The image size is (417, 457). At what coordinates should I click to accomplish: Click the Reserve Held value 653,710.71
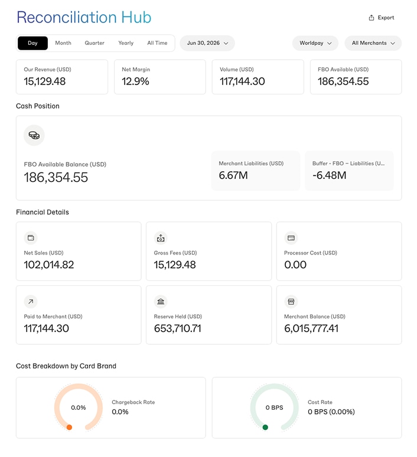point(178,328)
